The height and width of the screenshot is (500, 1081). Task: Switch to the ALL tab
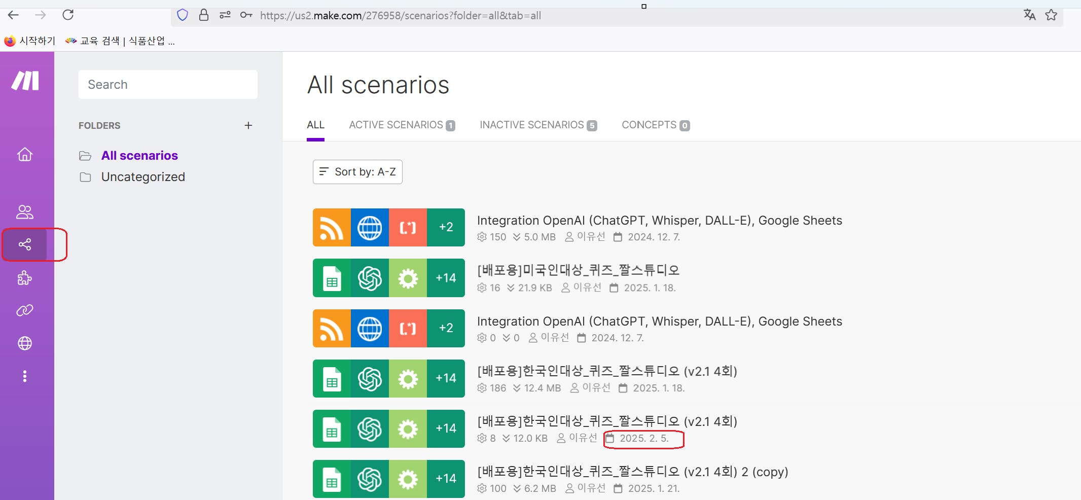[315, 125]
